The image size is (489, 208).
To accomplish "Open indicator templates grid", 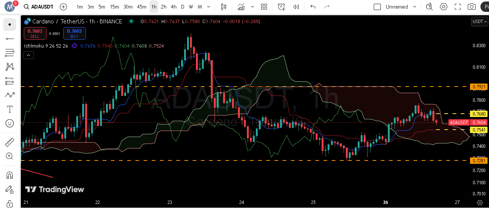I will pyautogui.click(x=264, y=7).
